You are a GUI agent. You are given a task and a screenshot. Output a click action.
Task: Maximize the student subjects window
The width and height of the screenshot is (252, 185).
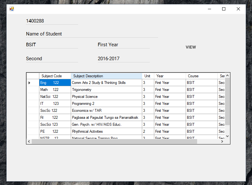(x=224, y=9)
